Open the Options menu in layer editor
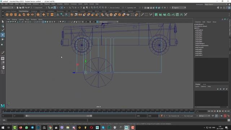 (204, 86)
